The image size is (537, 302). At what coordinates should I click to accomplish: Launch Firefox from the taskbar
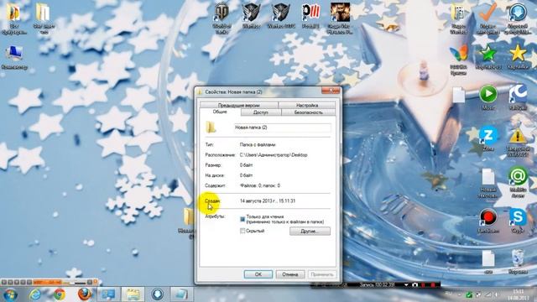(84, 294)
